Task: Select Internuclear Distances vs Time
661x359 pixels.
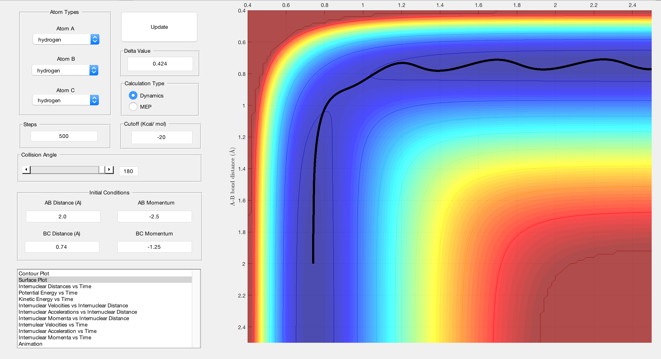Action: [55, 286]
